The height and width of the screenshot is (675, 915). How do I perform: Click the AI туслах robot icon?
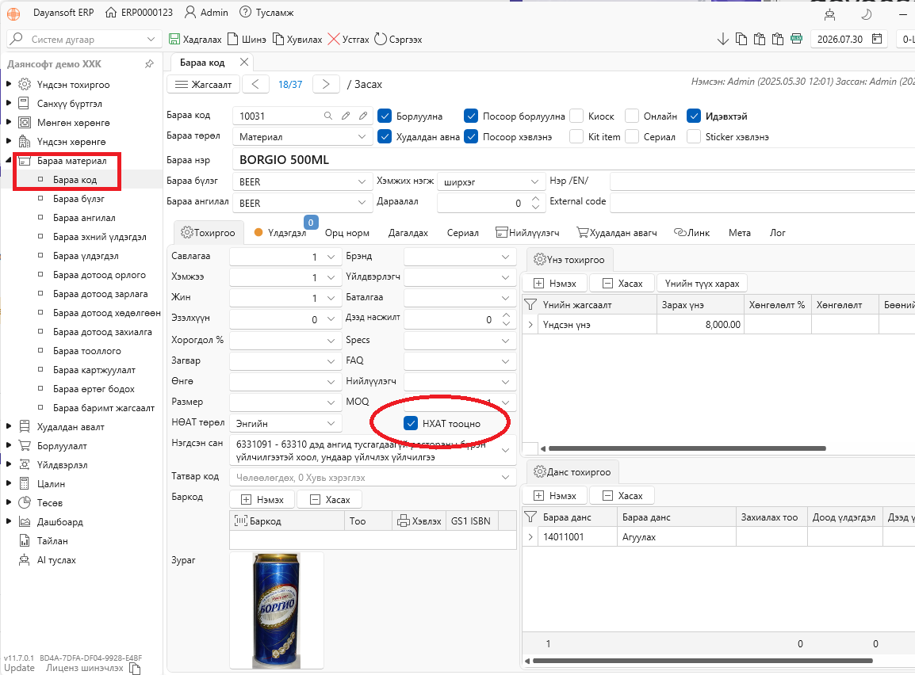24,560
